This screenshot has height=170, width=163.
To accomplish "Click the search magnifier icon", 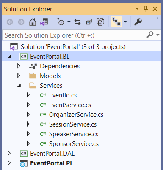I will pos(150,35).
